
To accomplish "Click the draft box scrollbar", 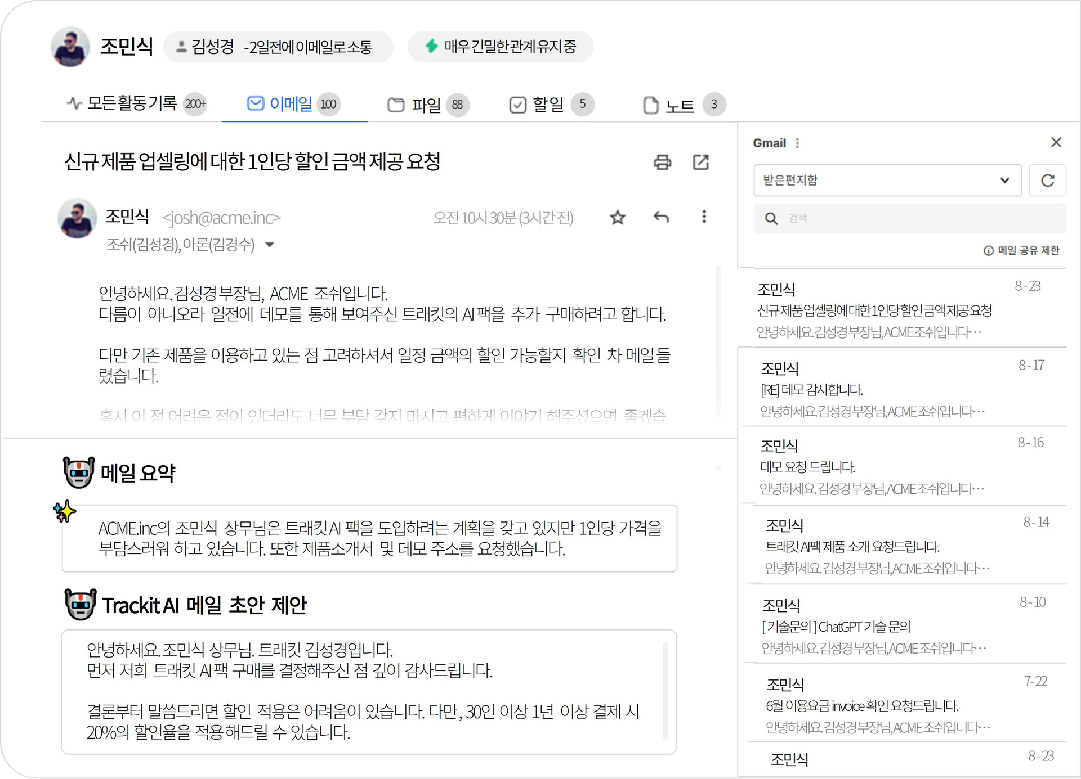I will click(x=665, y=691).
